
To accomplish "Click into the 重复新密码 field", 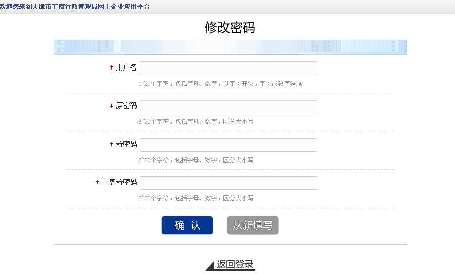I will pyautogui.click(x=228, y=183).
